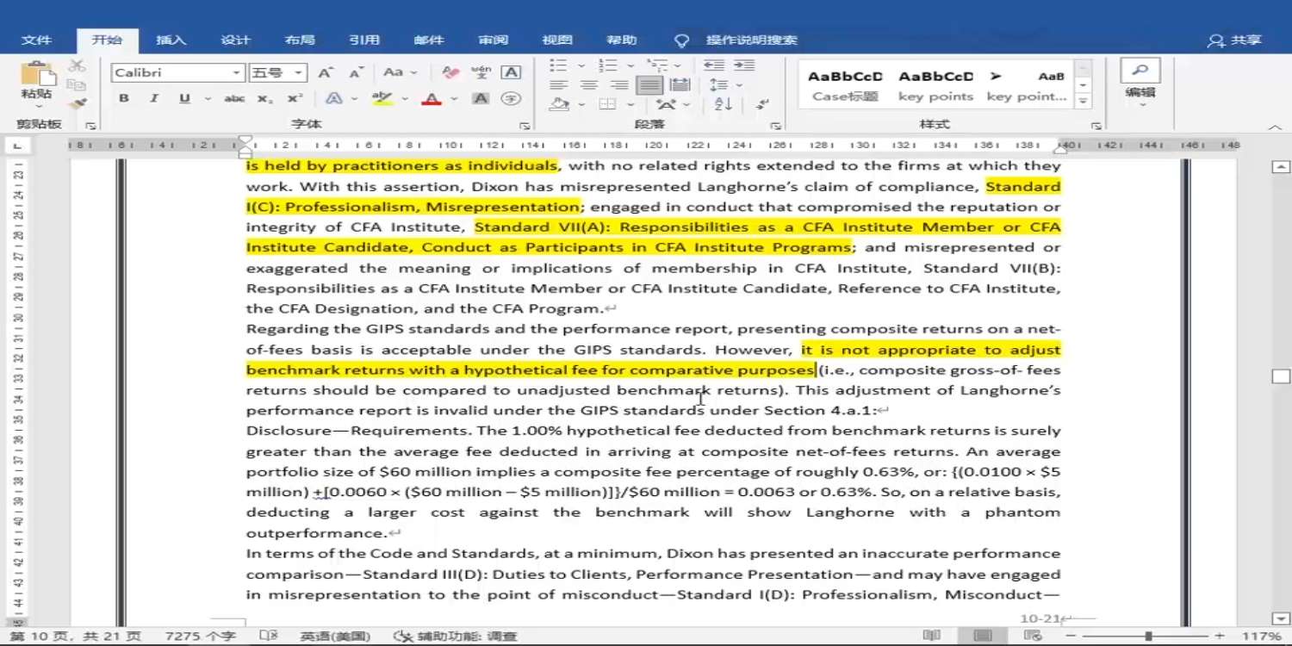The width and height of the screenshot is (1292, 646).
Task: Click the red font color button
Action: tap(432, 98)
